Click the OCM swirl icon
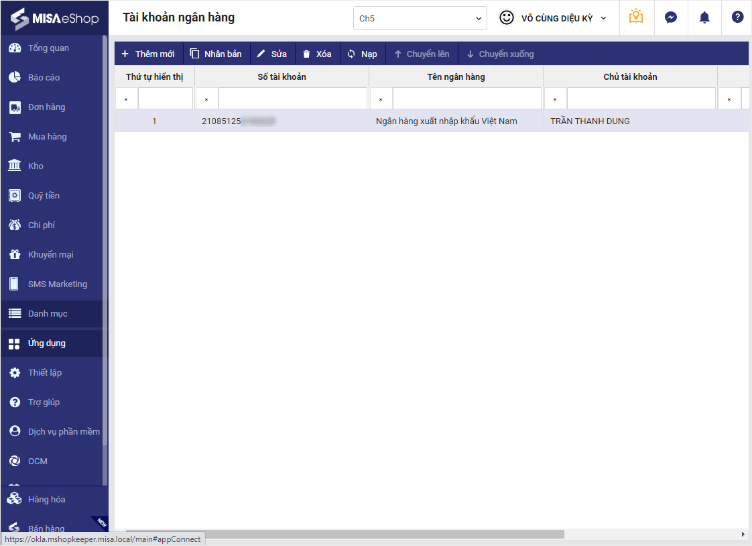 [15, 461]
